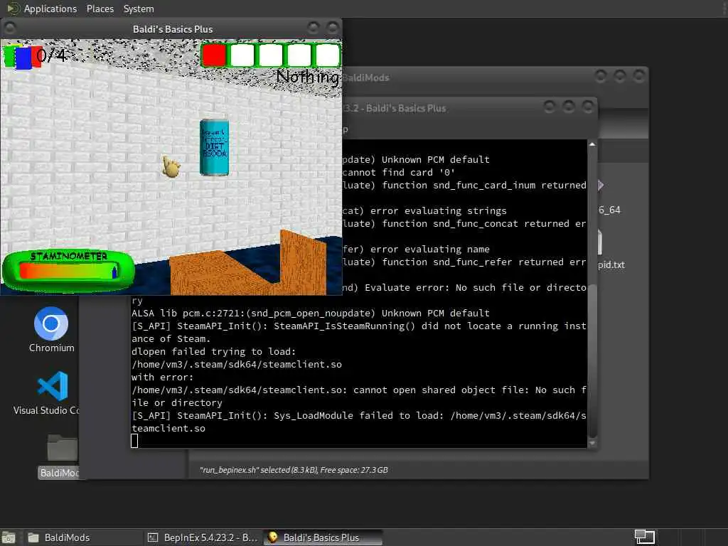The width and height of the screenshot is (728, 546).
Task: Switch to BepInEx terminal in the taskbar
Action: tap(203, 537)
